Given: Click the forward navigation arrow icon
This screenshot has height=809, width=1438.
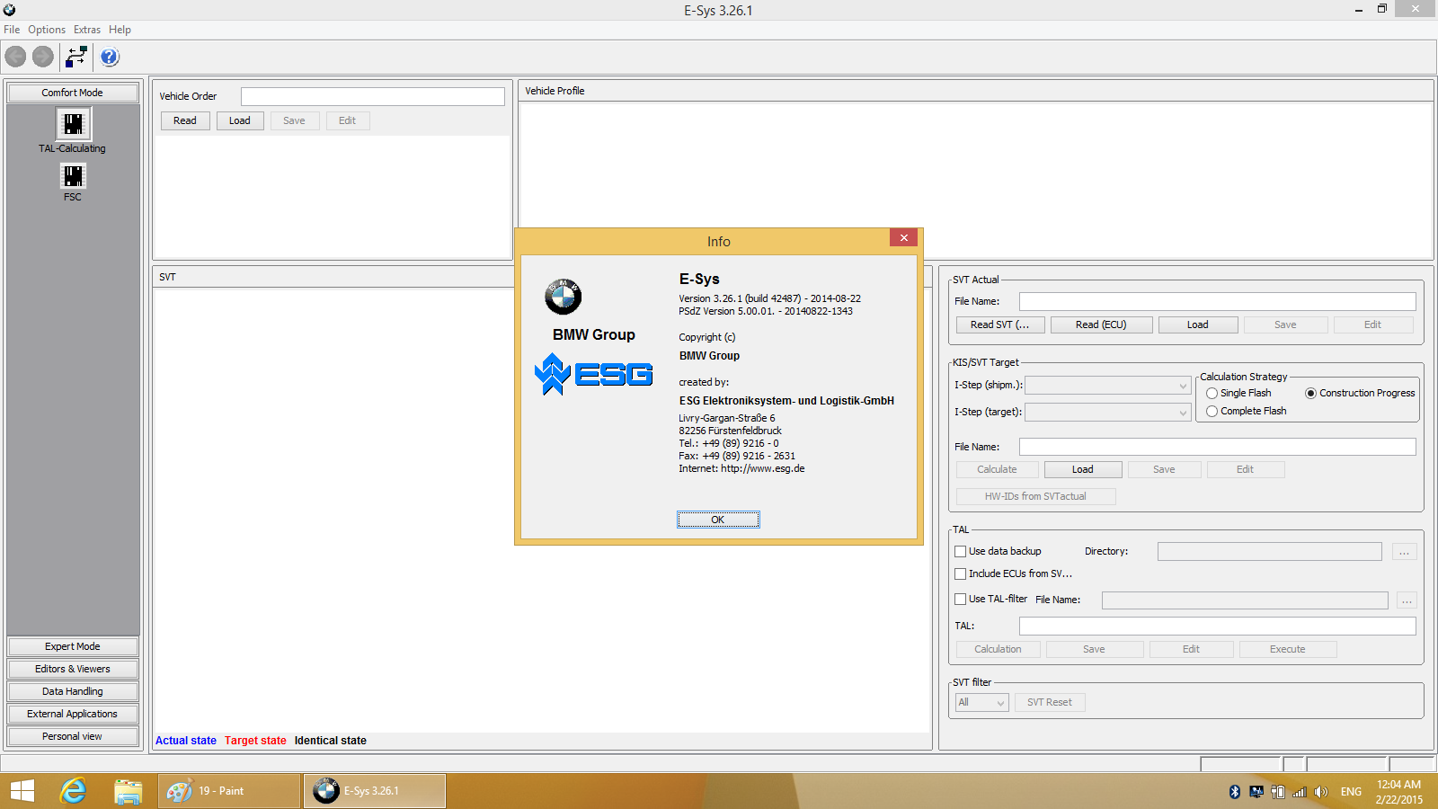Looking at the screenshot, I should [x=43, y=57].
